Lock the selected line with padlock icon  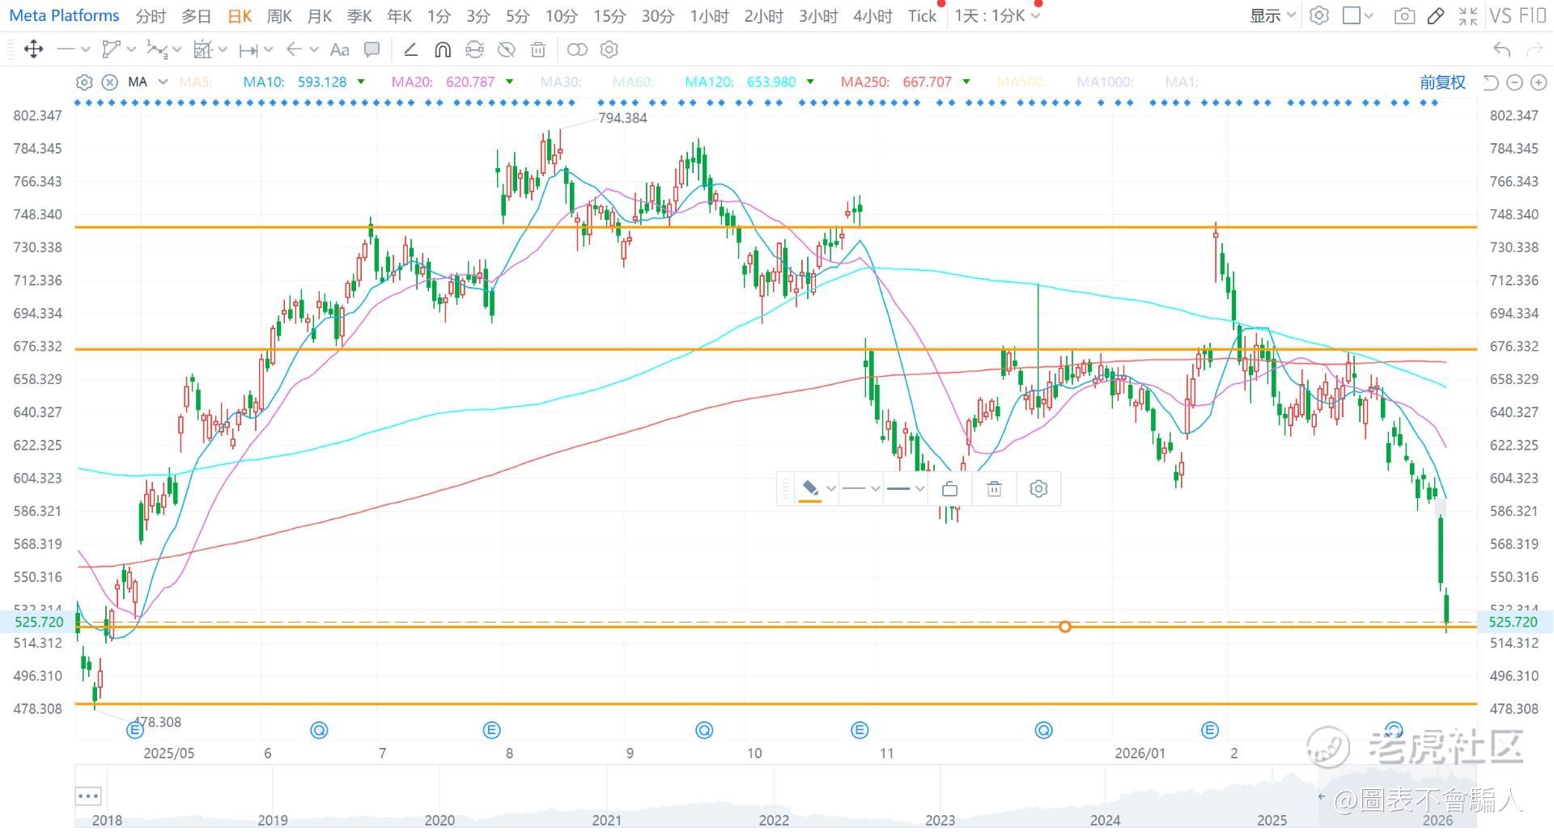click(950, 488)
